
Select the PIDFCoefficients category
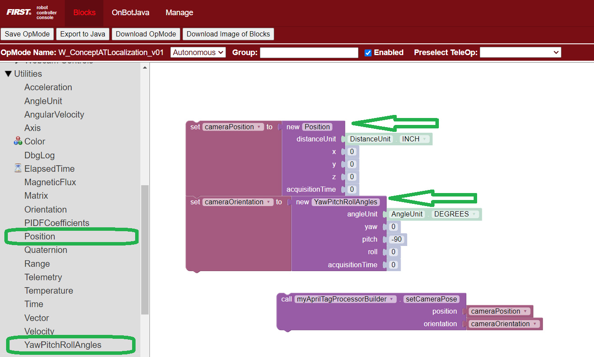pyautogui.click(x=57, y=223)
